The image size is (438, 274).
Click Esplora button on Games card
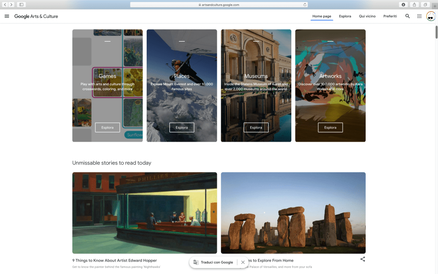click(107, 128)
